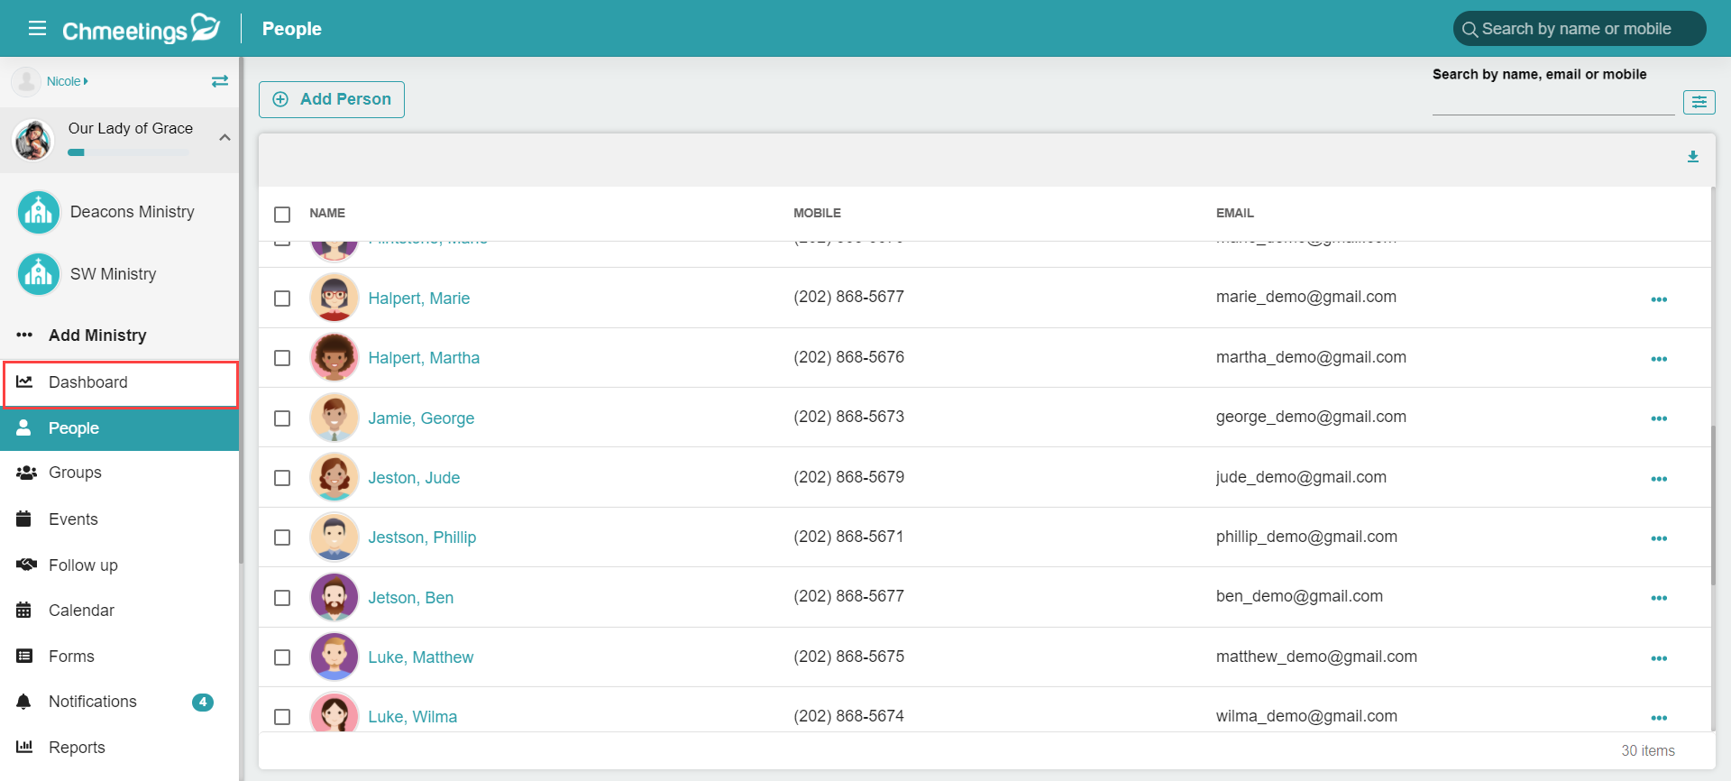
Task: Click the Add Person button
Action: tap(332, 99)
